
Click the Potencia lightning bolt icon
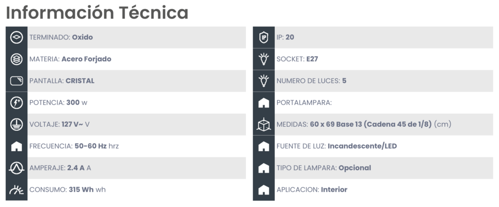pyautogui.click(x=17, y=103)
